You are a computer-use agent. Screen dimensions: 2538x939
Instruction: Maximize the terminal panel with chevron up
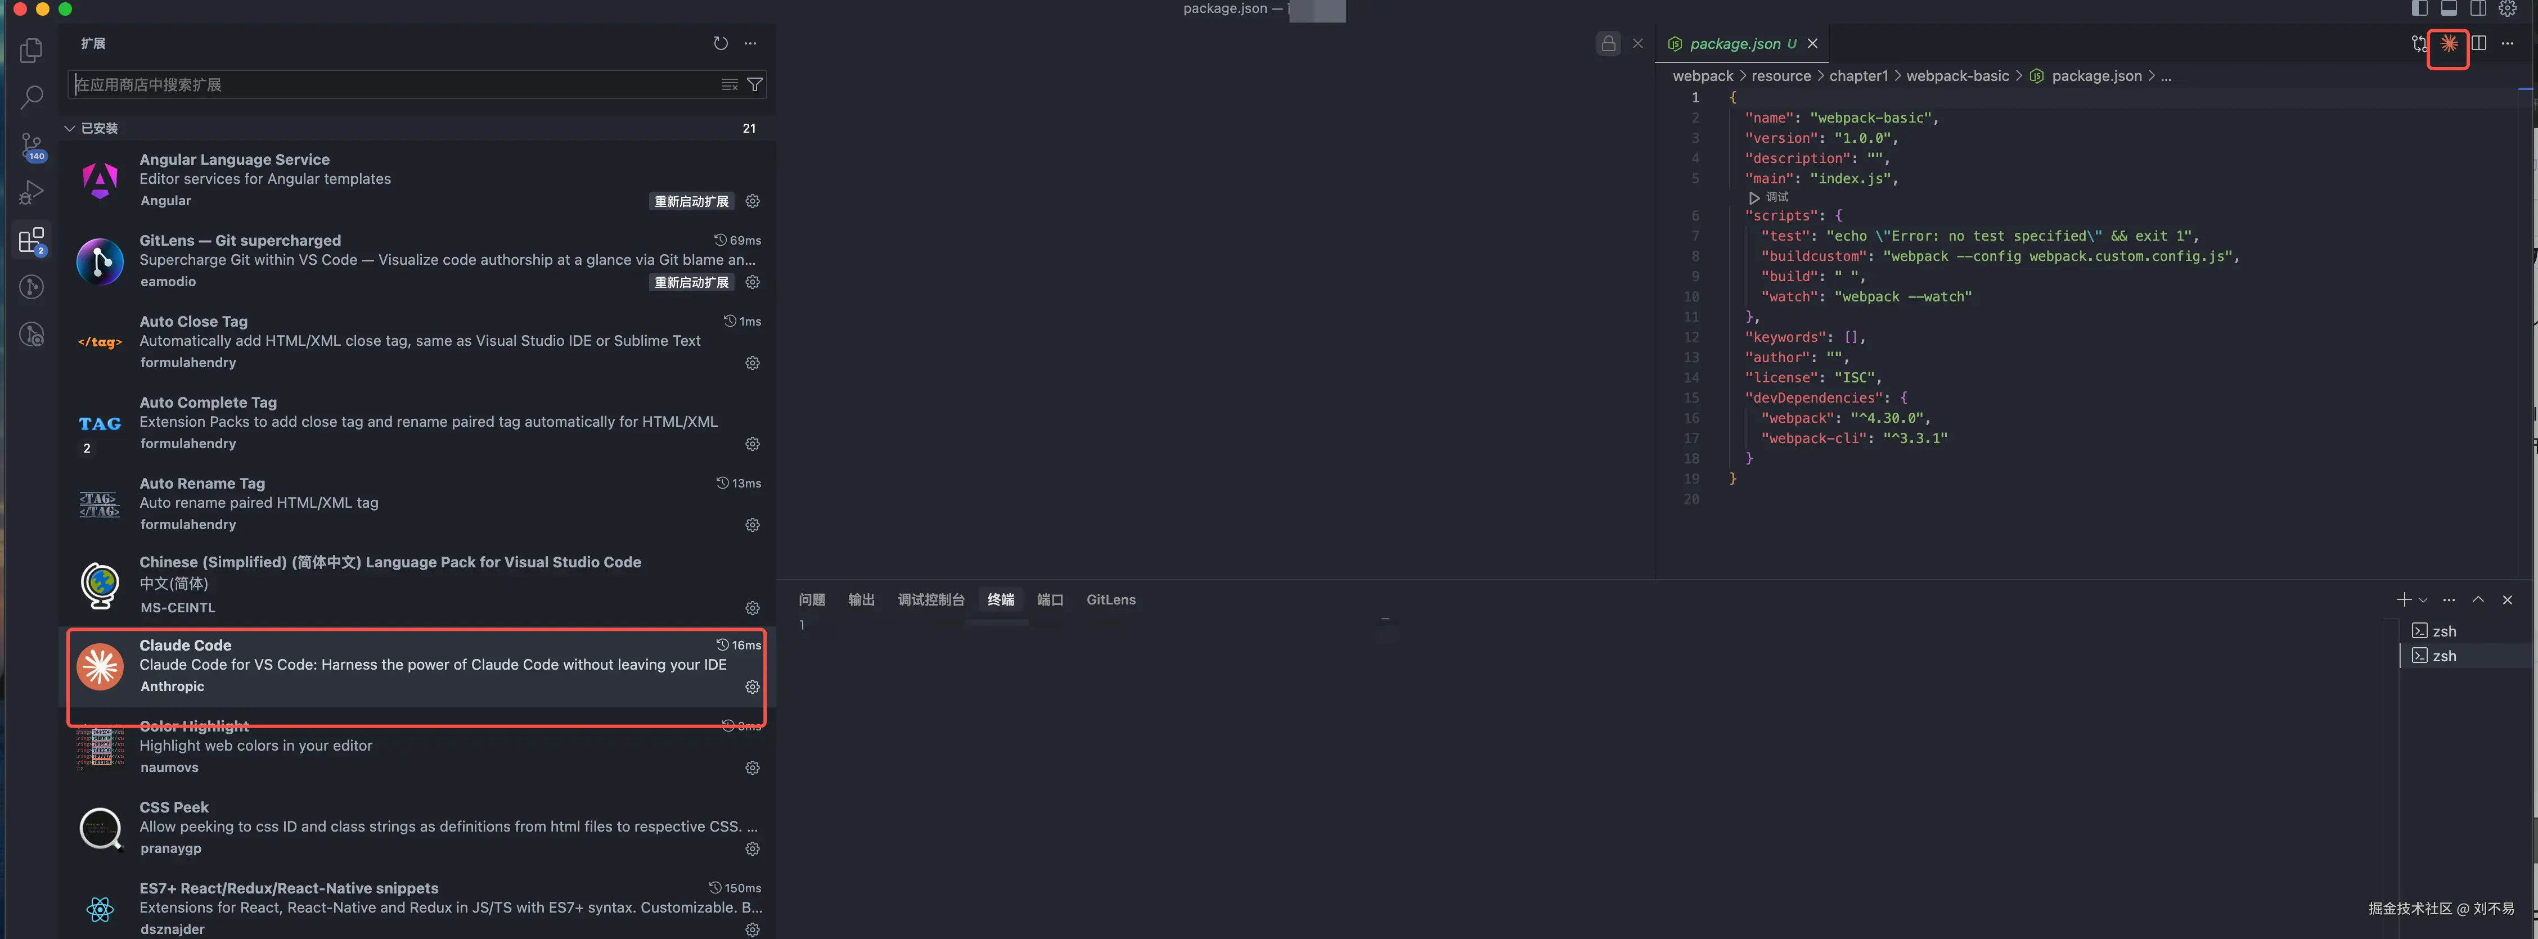(x=2478, y=600)
